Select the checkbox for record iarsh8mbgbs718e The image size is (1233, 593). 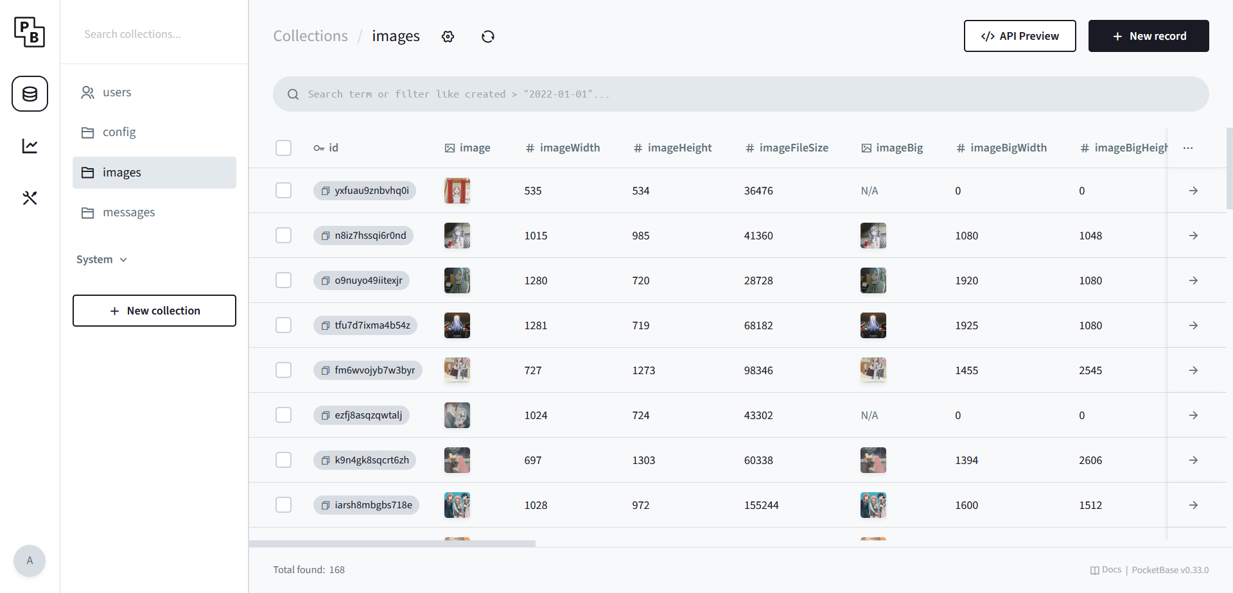283,505
